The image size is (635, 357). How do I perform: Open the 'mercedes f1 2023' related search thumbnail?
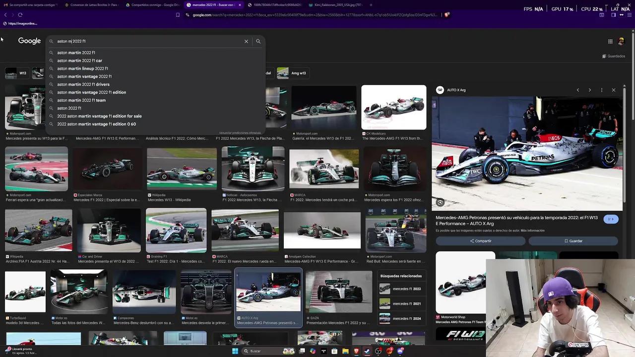pyautogui.click(x=384, y=288)
